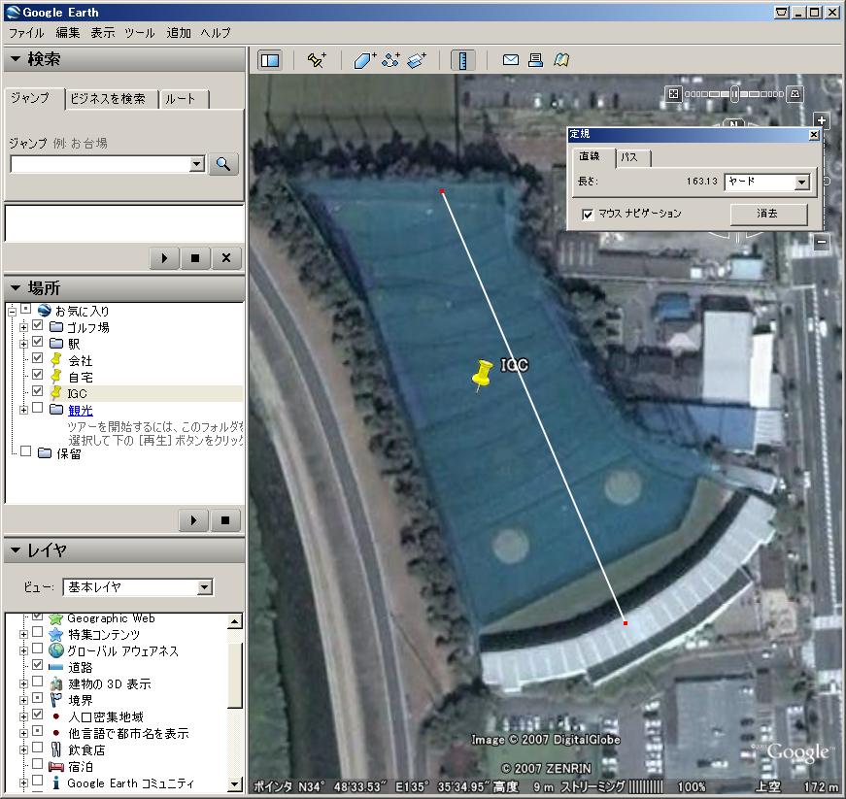This screenshot has width=846, height=799.
Task: Open the 編集 menu
Action: 67,33
